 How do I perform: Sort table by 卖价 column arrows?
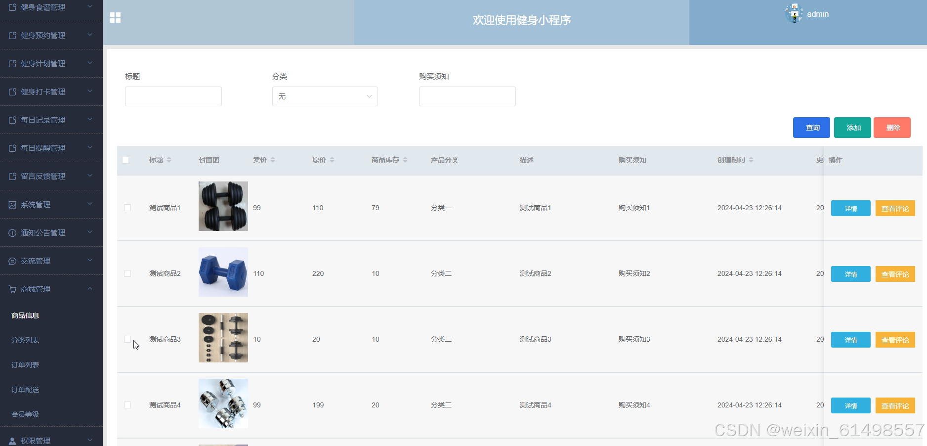tap(273, 160)
